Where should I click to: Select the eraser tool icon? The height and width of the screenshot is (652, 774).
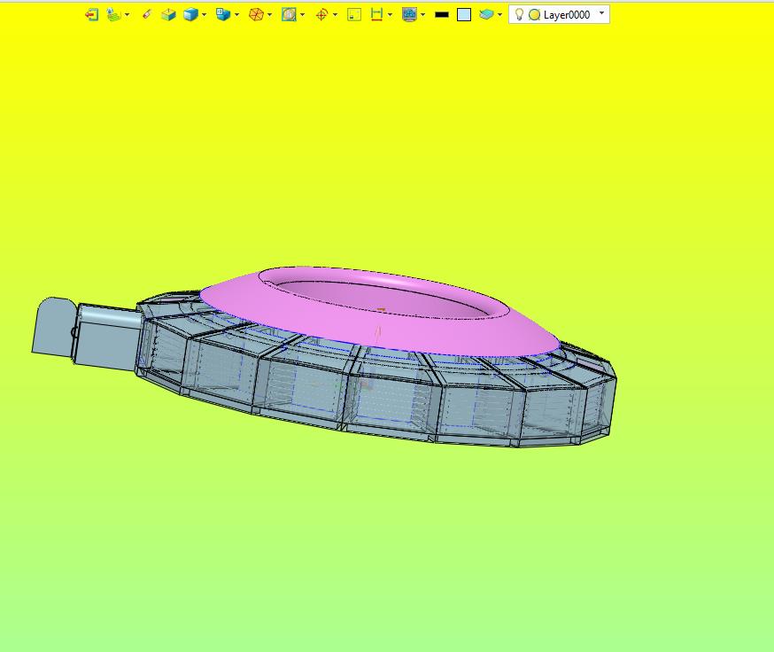(x=147, y=15)
